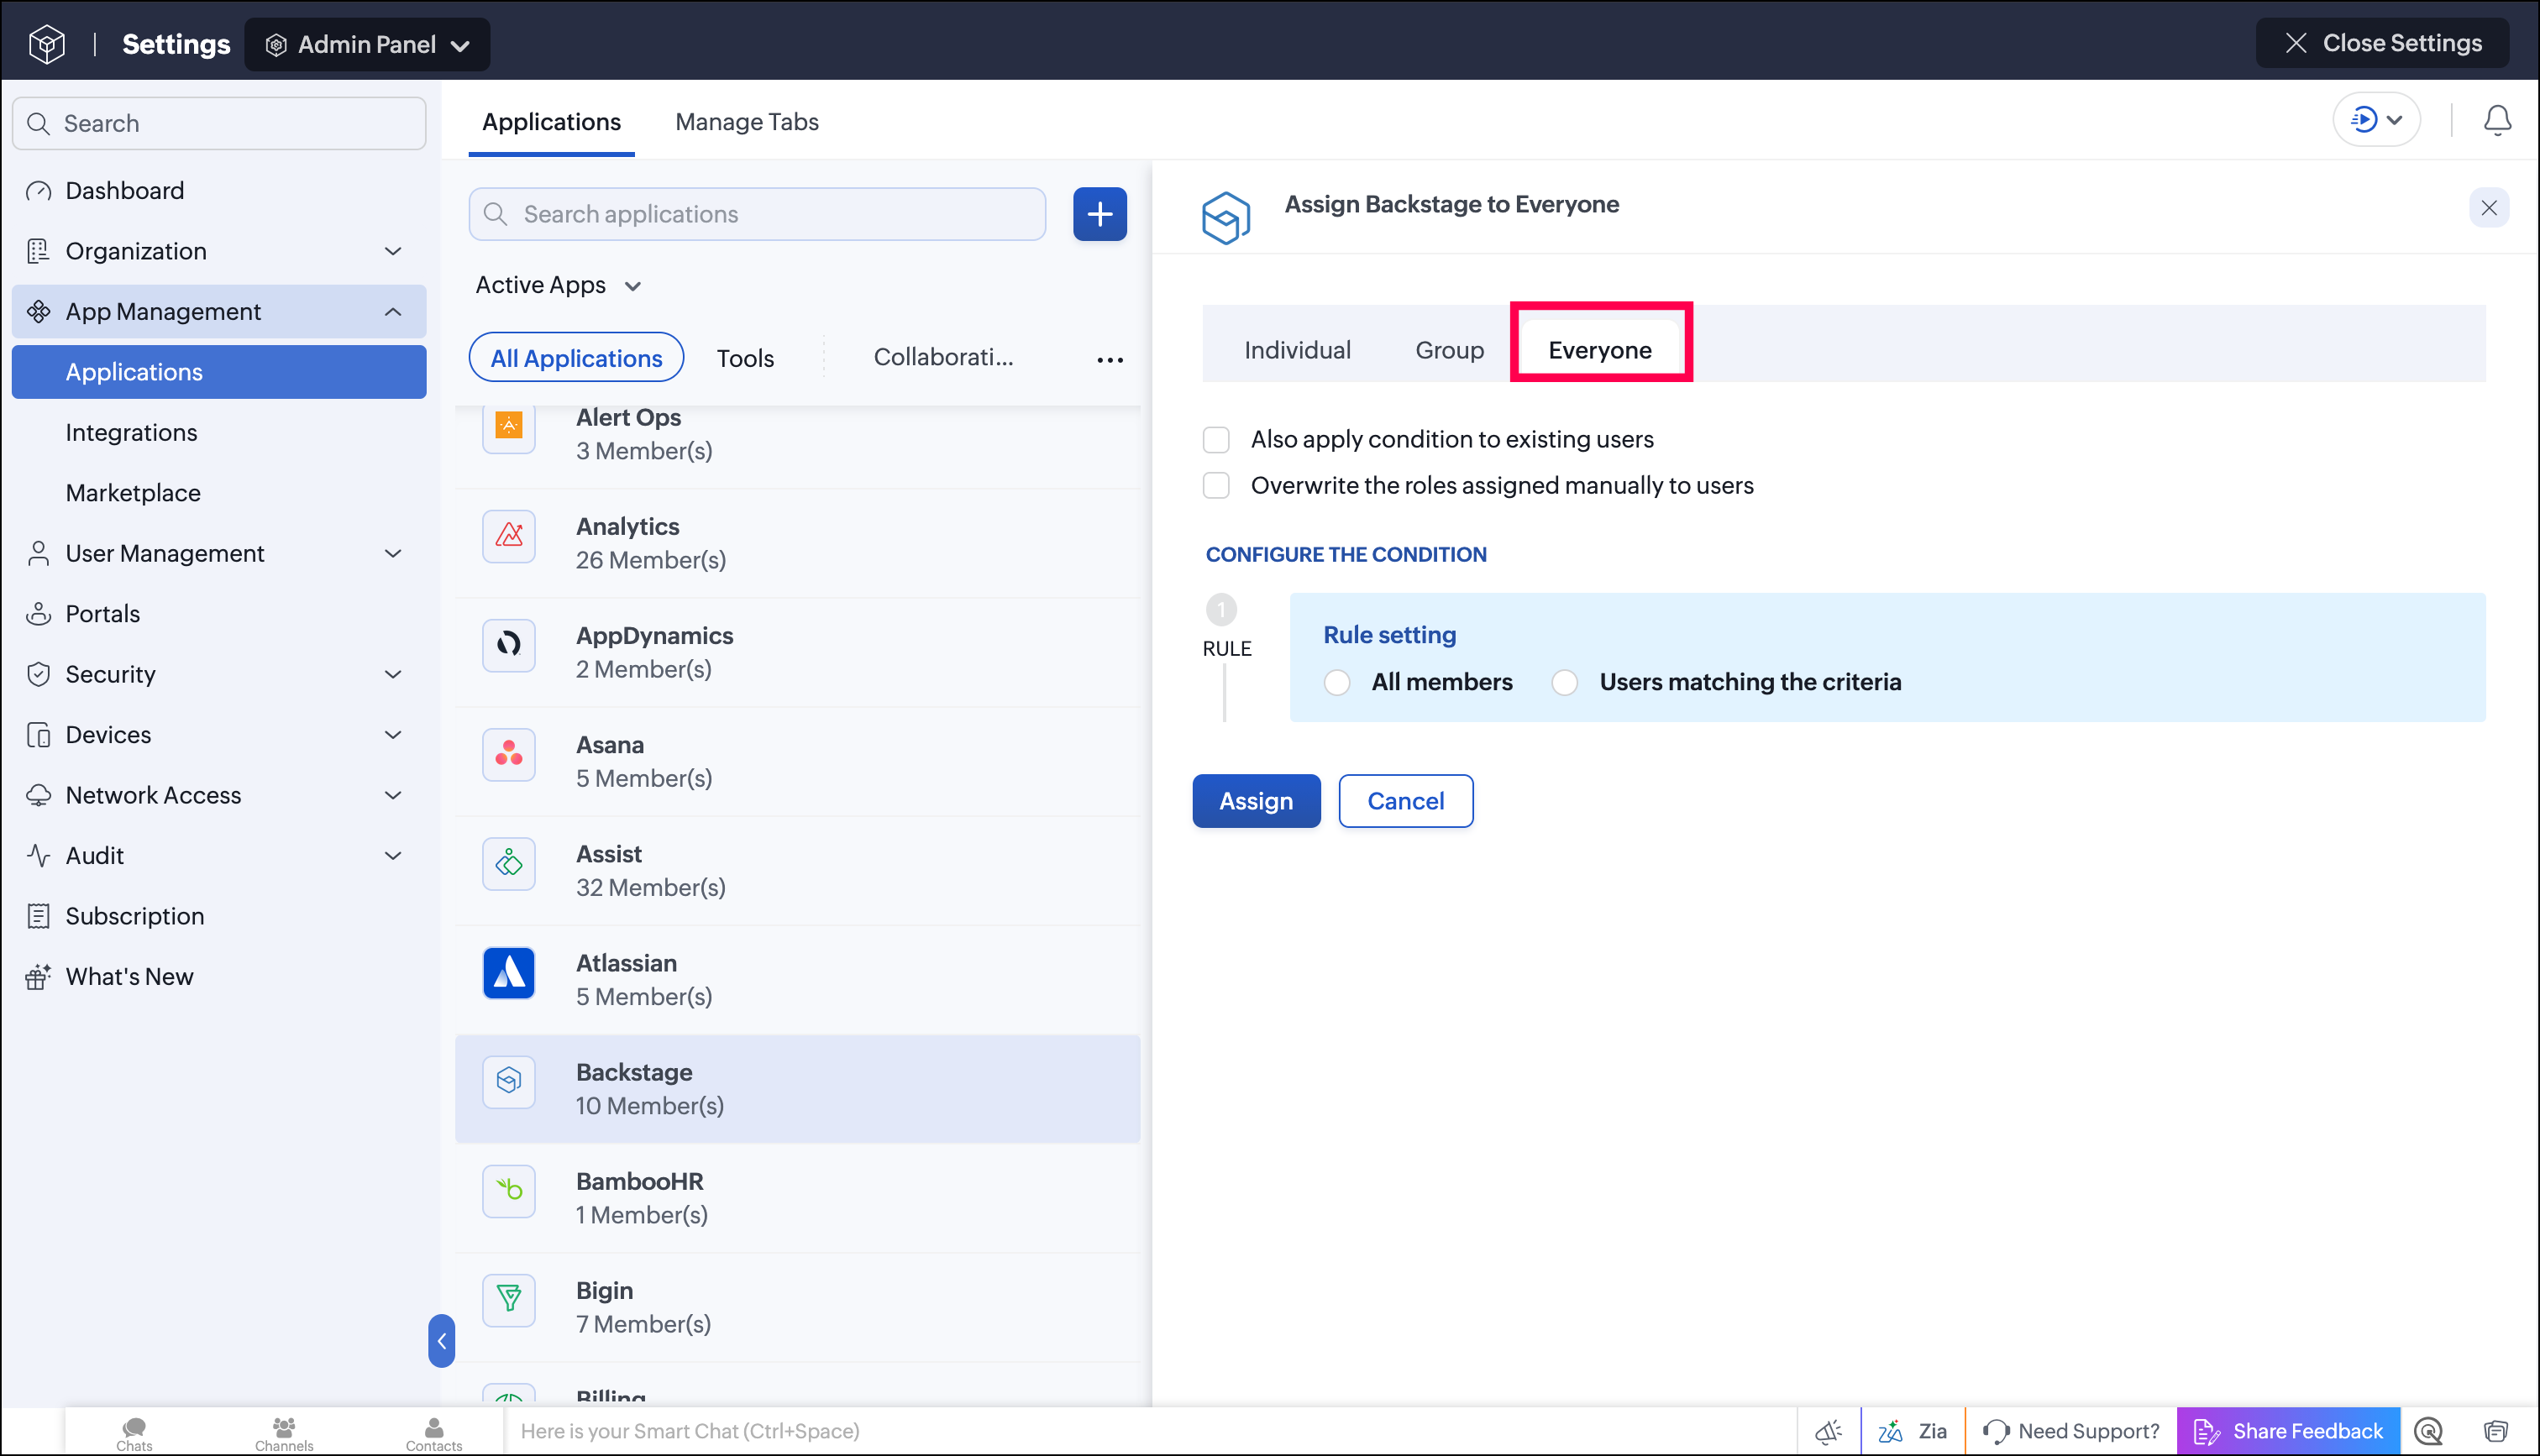This screenshot has height=1456, width=2540.
Task: Select the 'All members' radio option
Action: pyautogui.click(x=1336, y=682)
